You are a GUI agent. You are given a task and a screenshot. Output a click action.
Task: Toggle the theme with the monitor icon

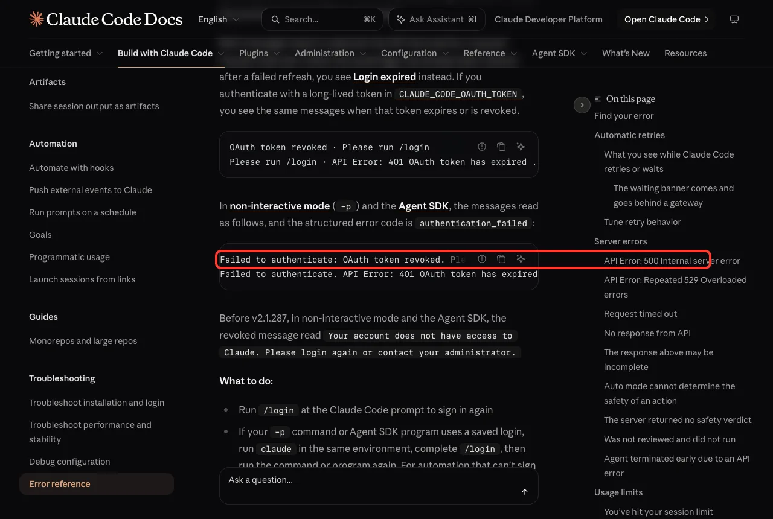(734, 19)
